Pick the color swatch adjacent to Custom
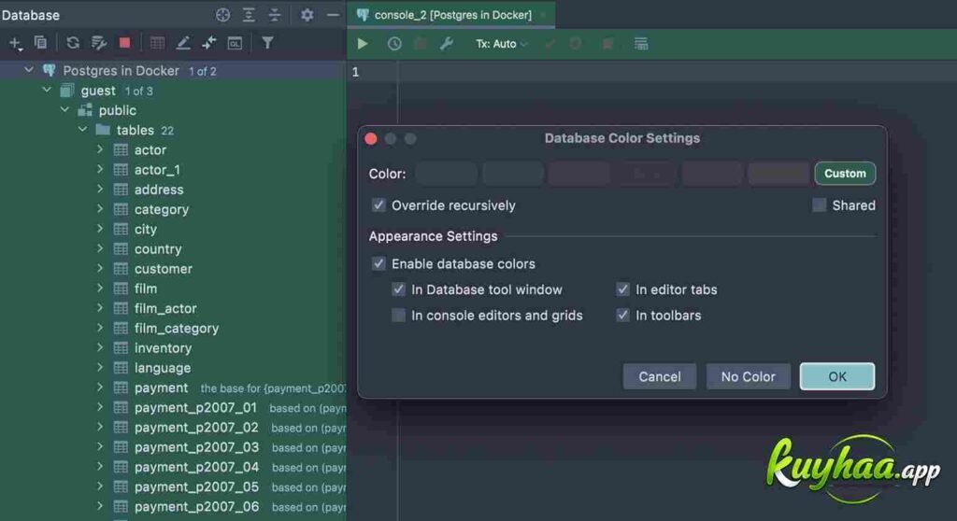 [x=778, y=174]
